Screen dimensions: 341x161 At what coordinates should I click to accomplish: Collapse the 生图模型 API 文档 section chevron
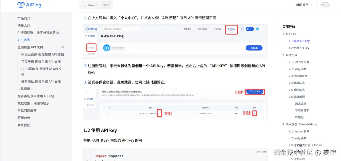(63, 47)
